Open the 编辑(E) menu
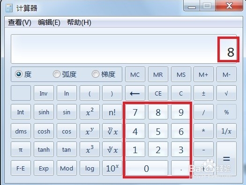The width and height of the screenshot is (246, 185). pos(49,22)
